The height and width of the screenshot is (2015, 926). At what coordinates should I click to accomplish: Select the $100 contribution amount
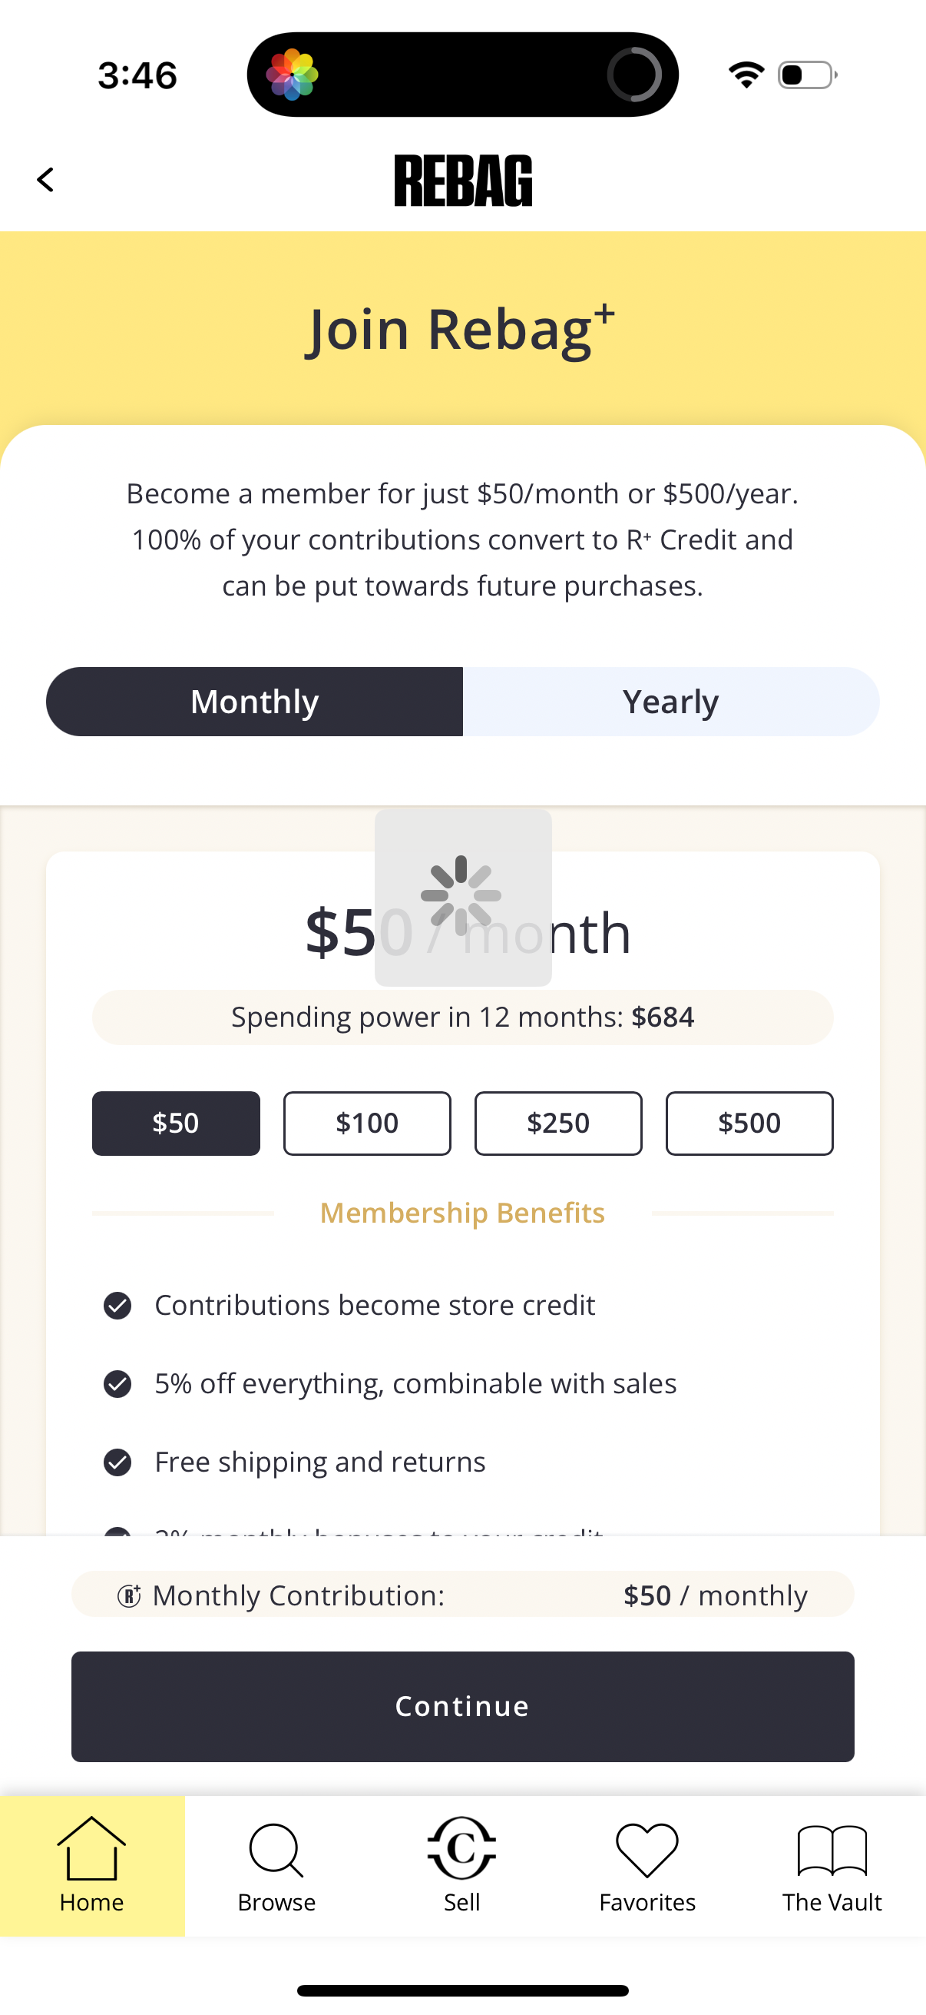367,1124
